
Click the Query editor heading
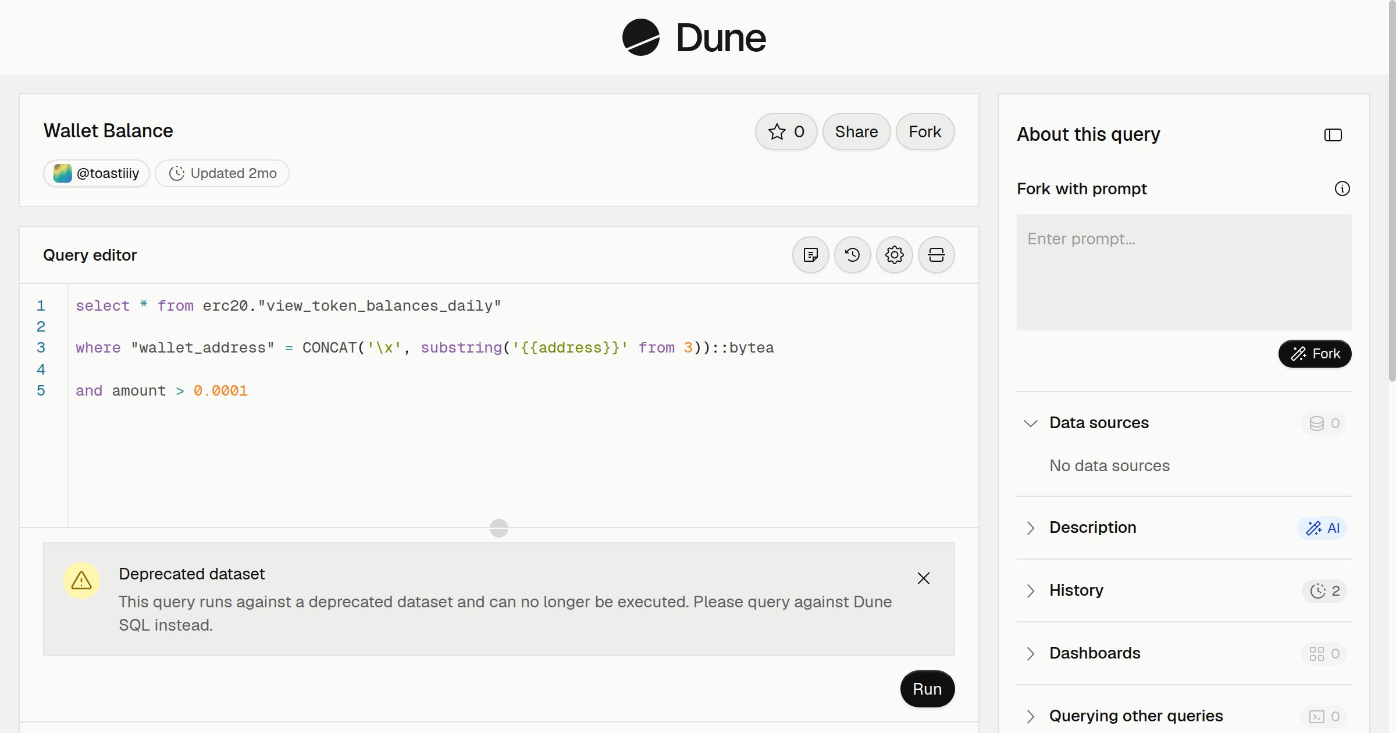coord(90,255)
